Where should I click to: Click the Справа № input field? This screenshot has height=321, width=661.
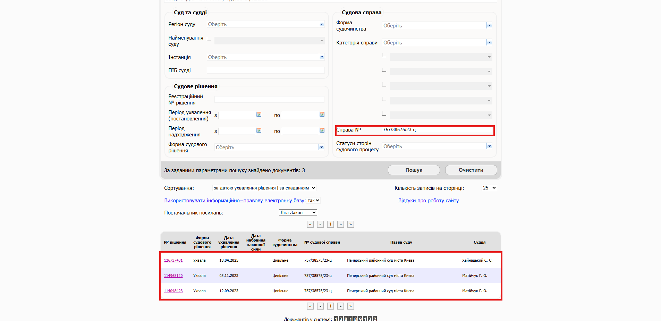tap(437, 130)
